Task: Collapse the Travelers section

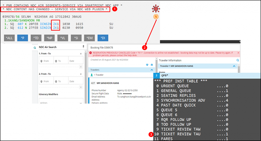Action: tap(152, 70)
